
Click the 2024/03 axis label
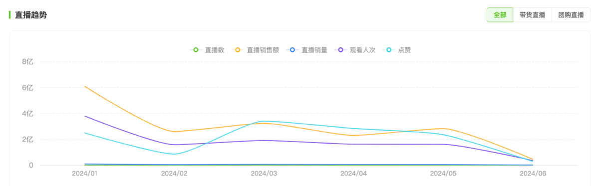pos(264,174)
